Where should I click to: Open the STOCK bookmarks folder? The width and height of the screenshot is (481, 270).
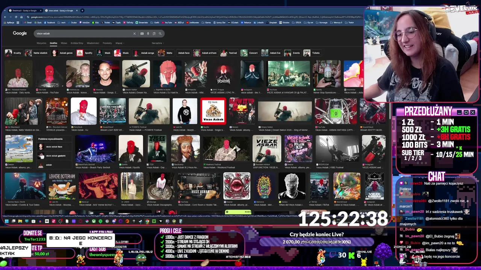point(296,22)
